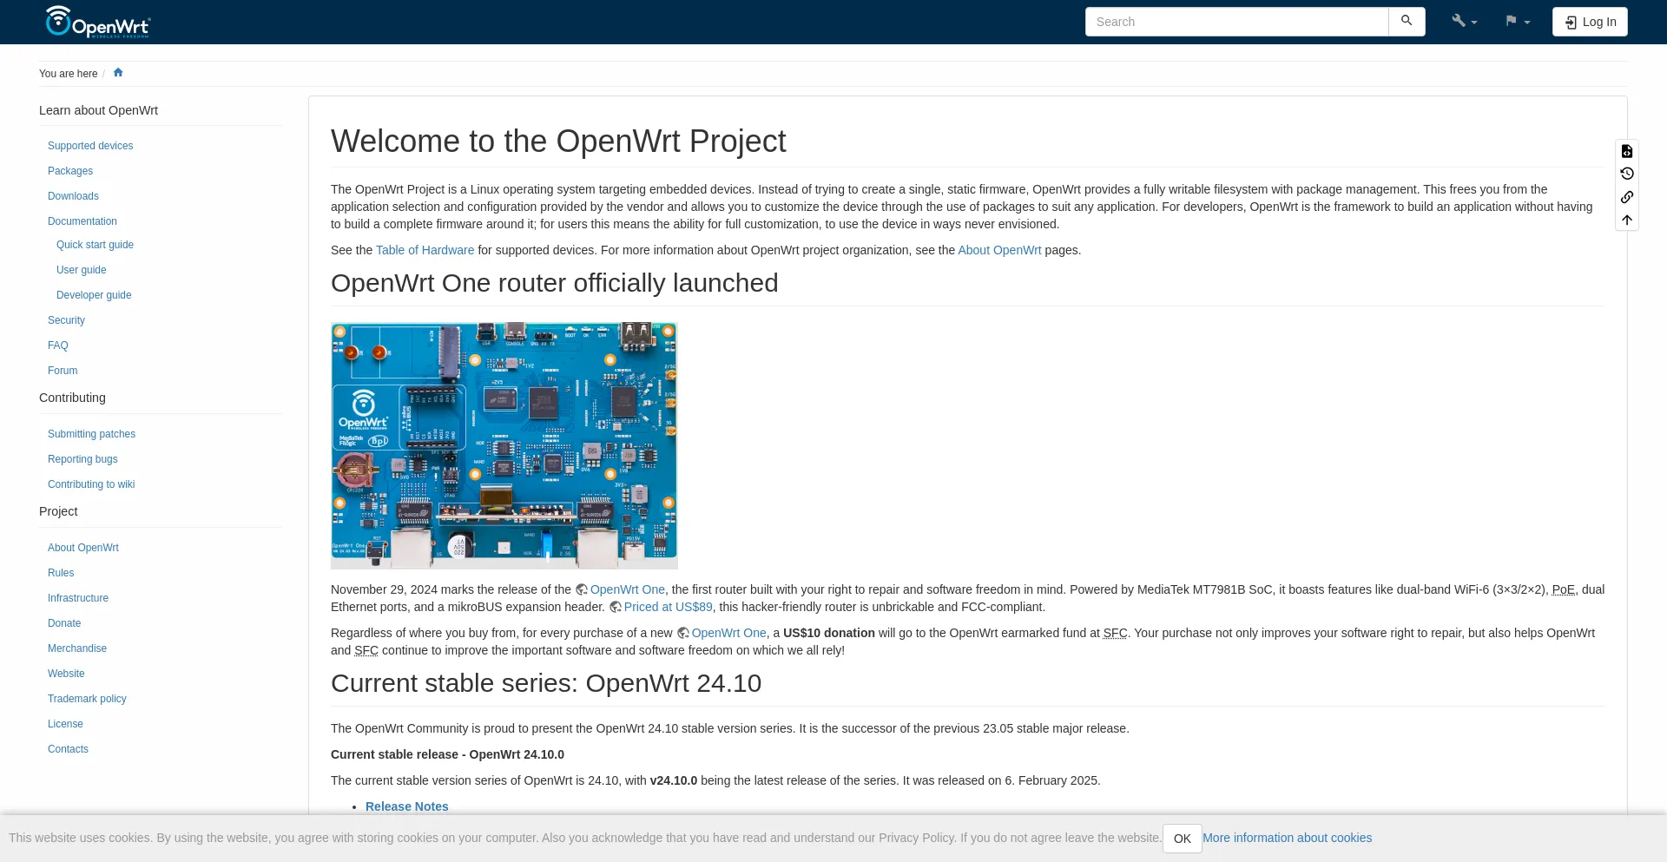Open Downloads sidebar link
Viewport: 1667px width, 862px height.
[x=73, y=196]
